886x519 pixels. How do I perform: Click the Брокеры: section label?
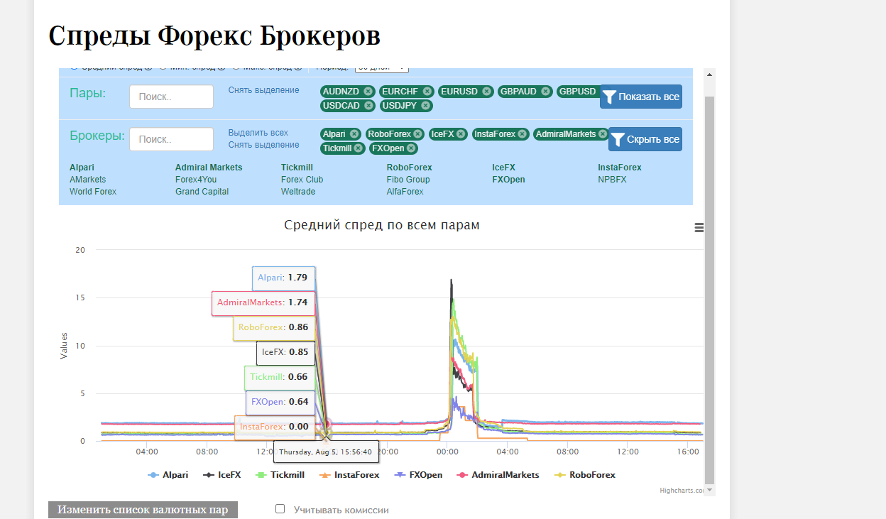pyautogui.click(x=97, y=136)
